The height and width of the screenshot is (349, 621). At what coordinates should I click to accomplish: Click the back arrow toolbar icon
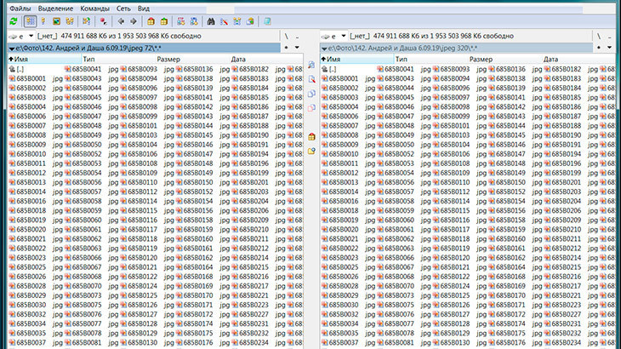pos(122,20)
